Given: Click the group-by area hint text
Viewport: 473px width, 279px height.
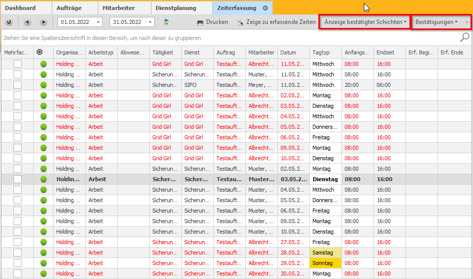Looking at the screenshot, I should pyautogui.click(x=102, y=38).
